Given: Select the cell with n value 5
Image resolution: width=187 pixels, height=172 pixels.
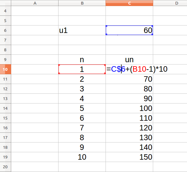Looking at the screenshot, I should coord(82,108).
